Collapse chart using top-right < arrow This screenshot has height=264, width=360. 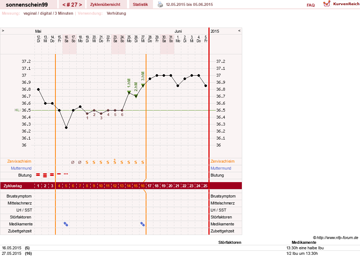[239, 30]
